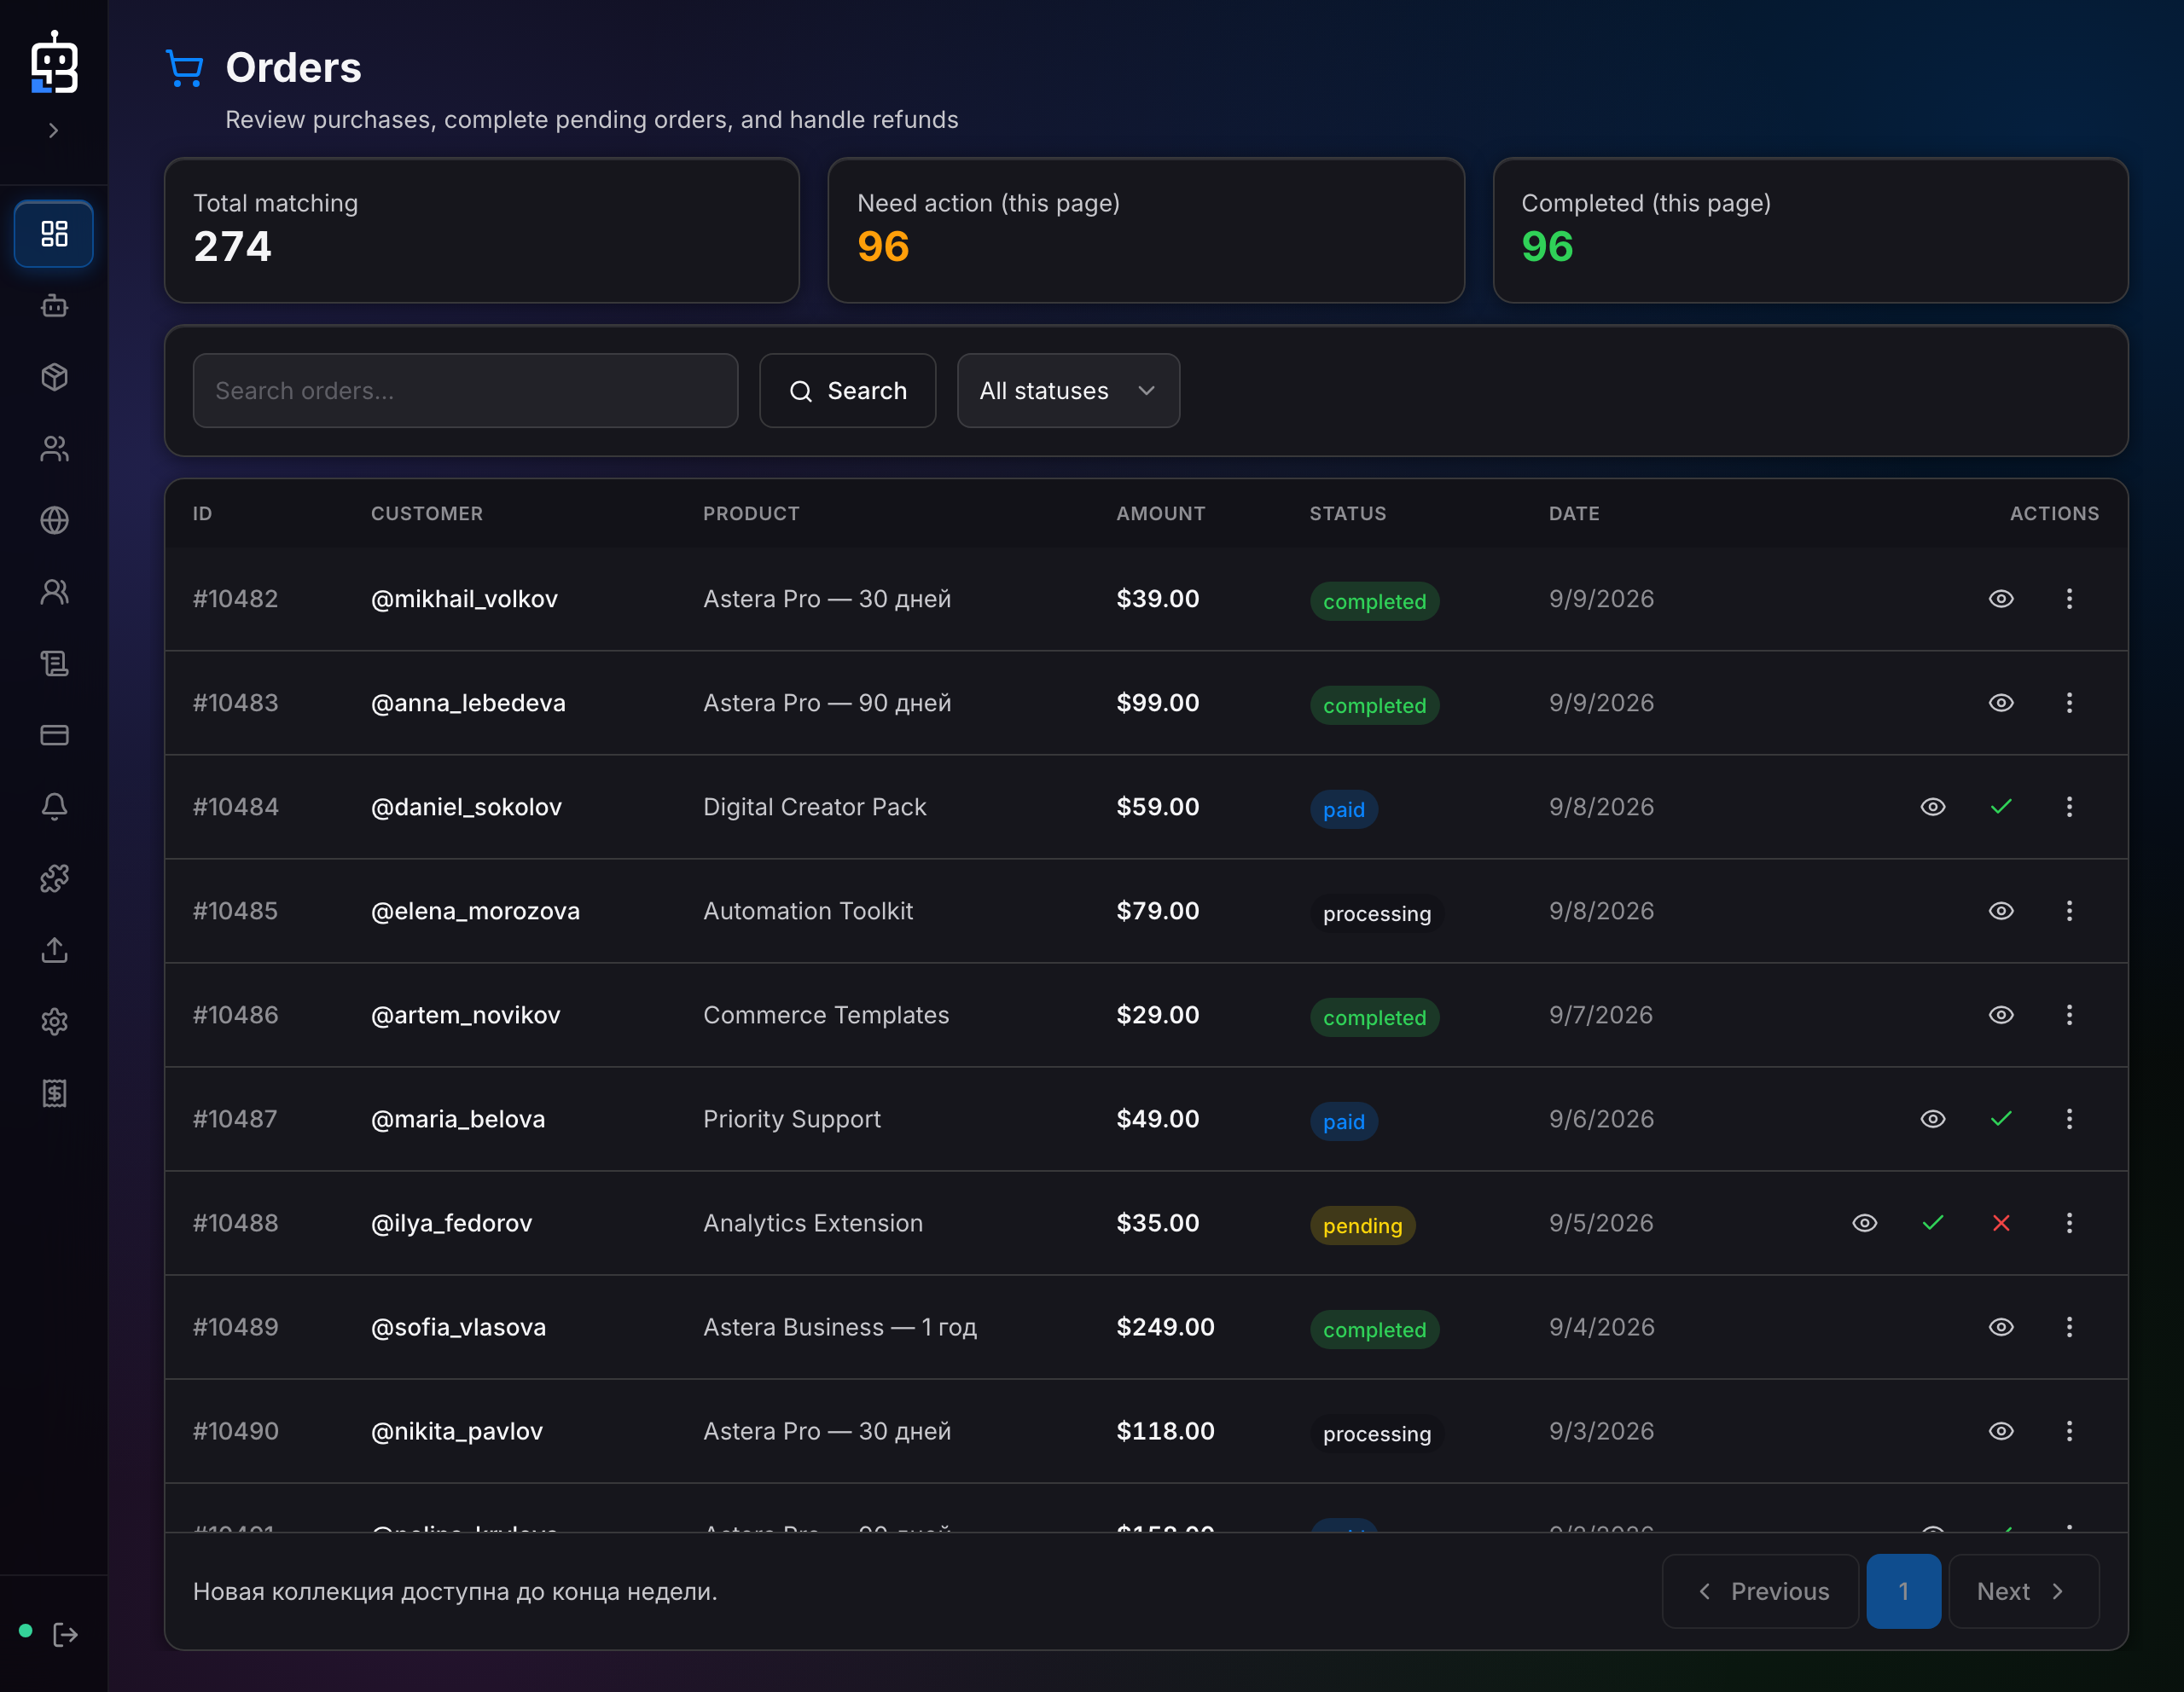Open the user group icon below the globe
Screen dimensions: 2184x1692
click(54, 592)
